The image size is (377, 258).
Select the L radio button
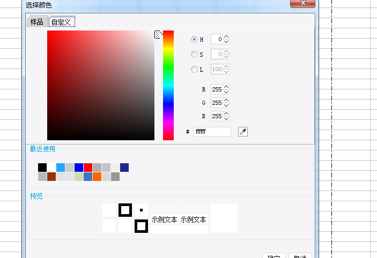point(194,70)
